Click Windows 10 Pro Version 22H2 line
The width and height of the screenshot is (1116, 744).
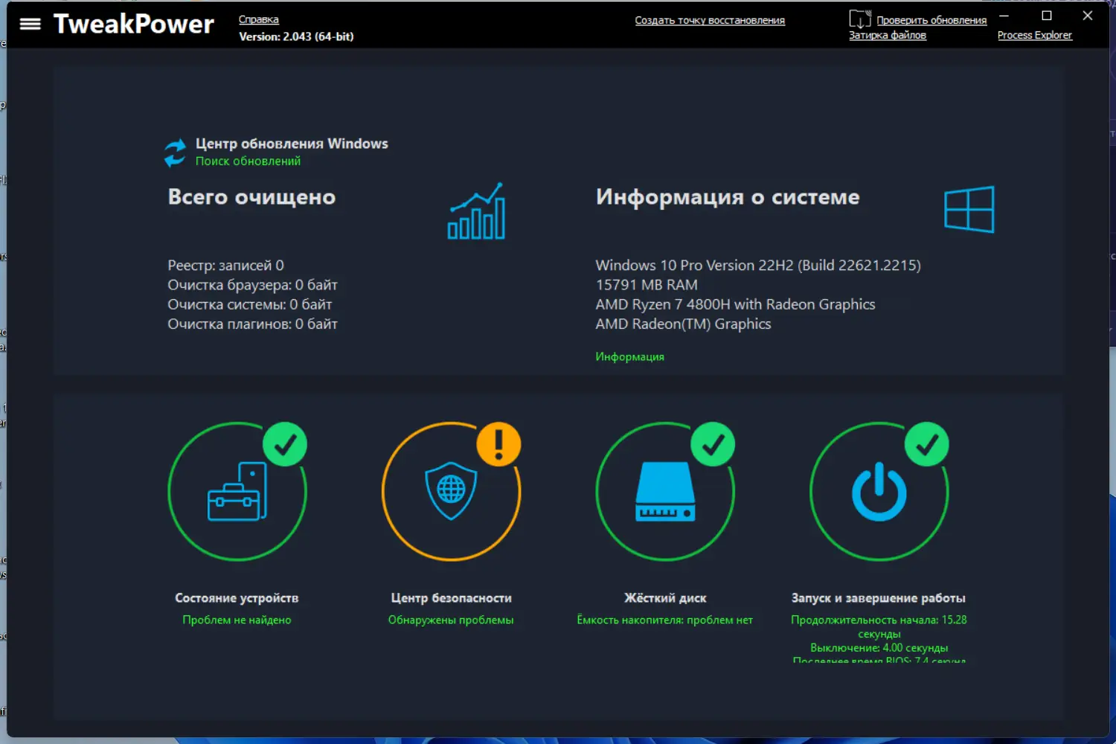(758, 266)
